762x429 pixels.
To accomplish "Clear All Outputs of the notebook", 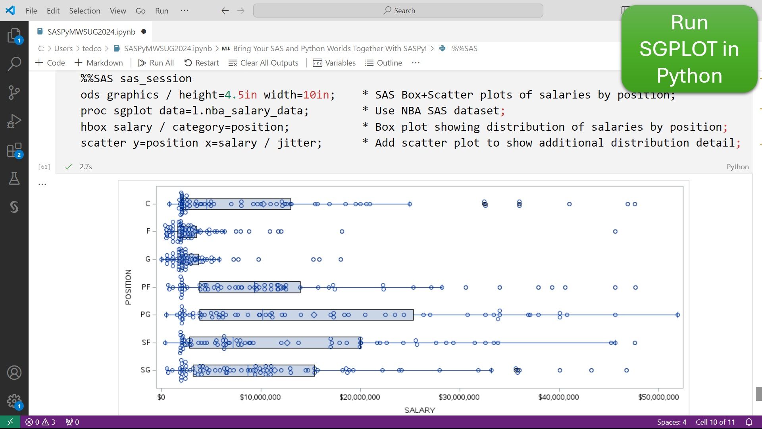I will [x=263, y=63].
